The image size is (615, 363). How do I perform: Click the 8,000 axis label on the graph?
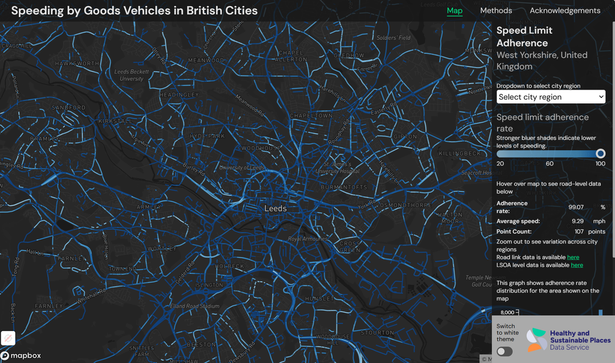pos(507,313)
